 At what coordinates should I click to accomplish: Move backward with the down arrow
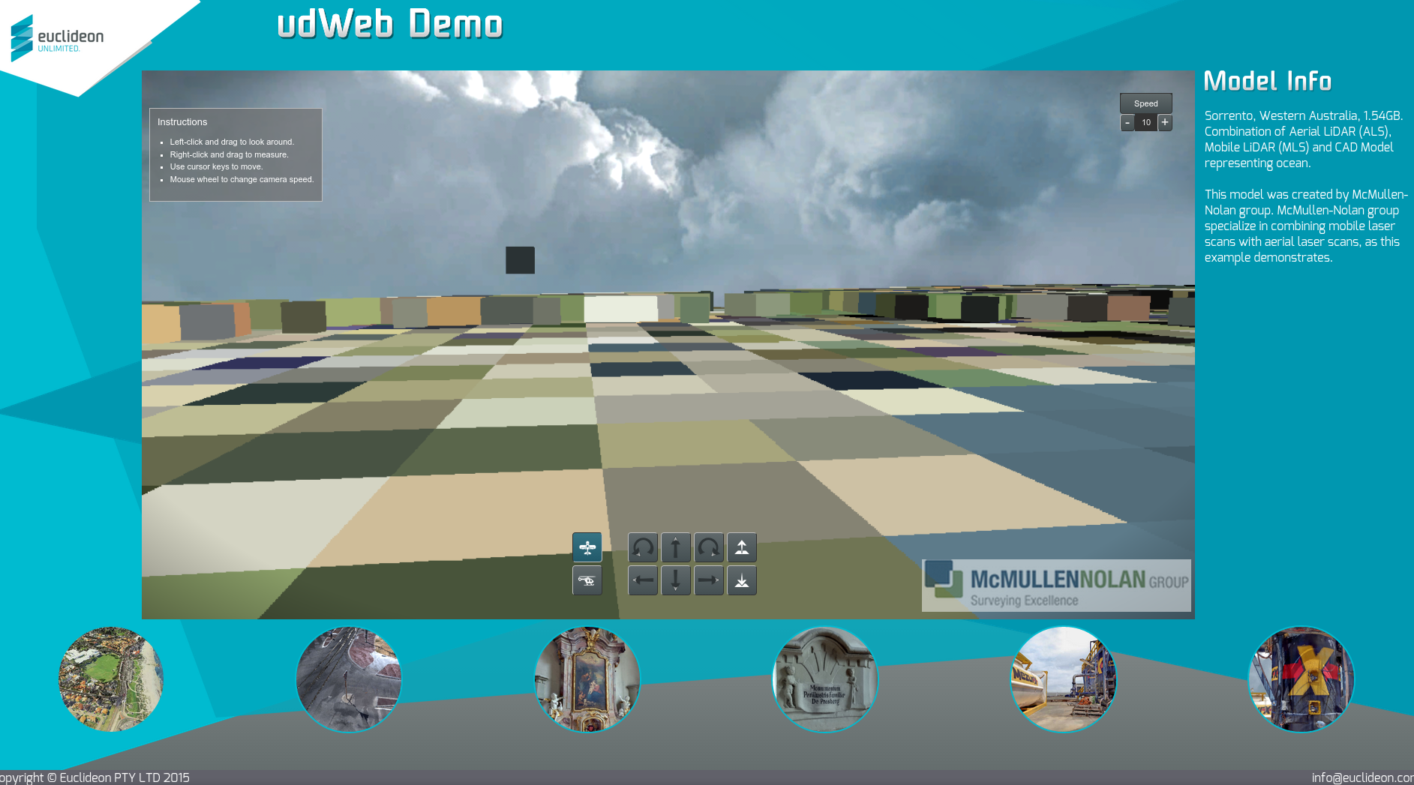(676, 580)
